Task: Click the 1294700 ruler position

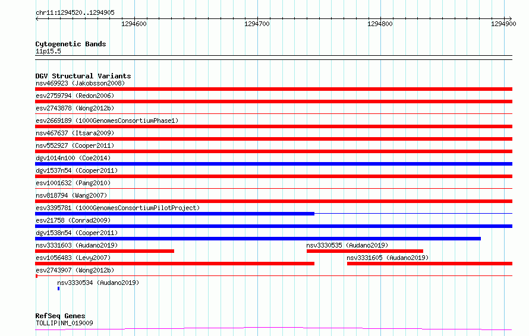Action: [257, 24]
